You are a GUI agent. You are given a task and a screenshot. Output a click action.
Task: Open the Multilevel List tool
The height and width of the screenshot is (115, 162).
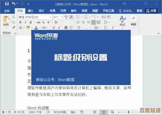tap(94, 17)
